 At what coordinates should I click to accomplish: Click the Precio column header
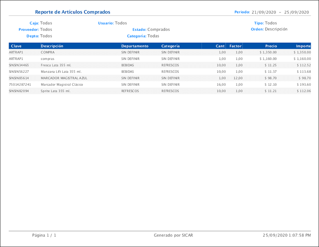[271, 46]
